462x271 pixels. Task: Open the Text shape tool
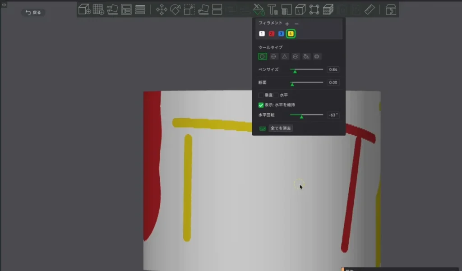coord(273,9)
